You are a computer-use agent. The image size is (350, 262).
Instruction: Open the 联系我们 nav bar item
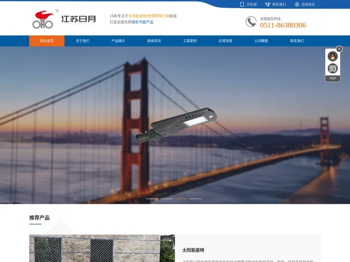click(297, 41)
